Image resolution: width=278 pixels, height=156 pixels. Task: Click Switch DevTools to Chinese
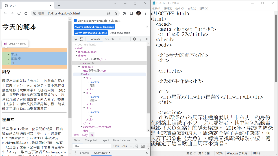91,33
